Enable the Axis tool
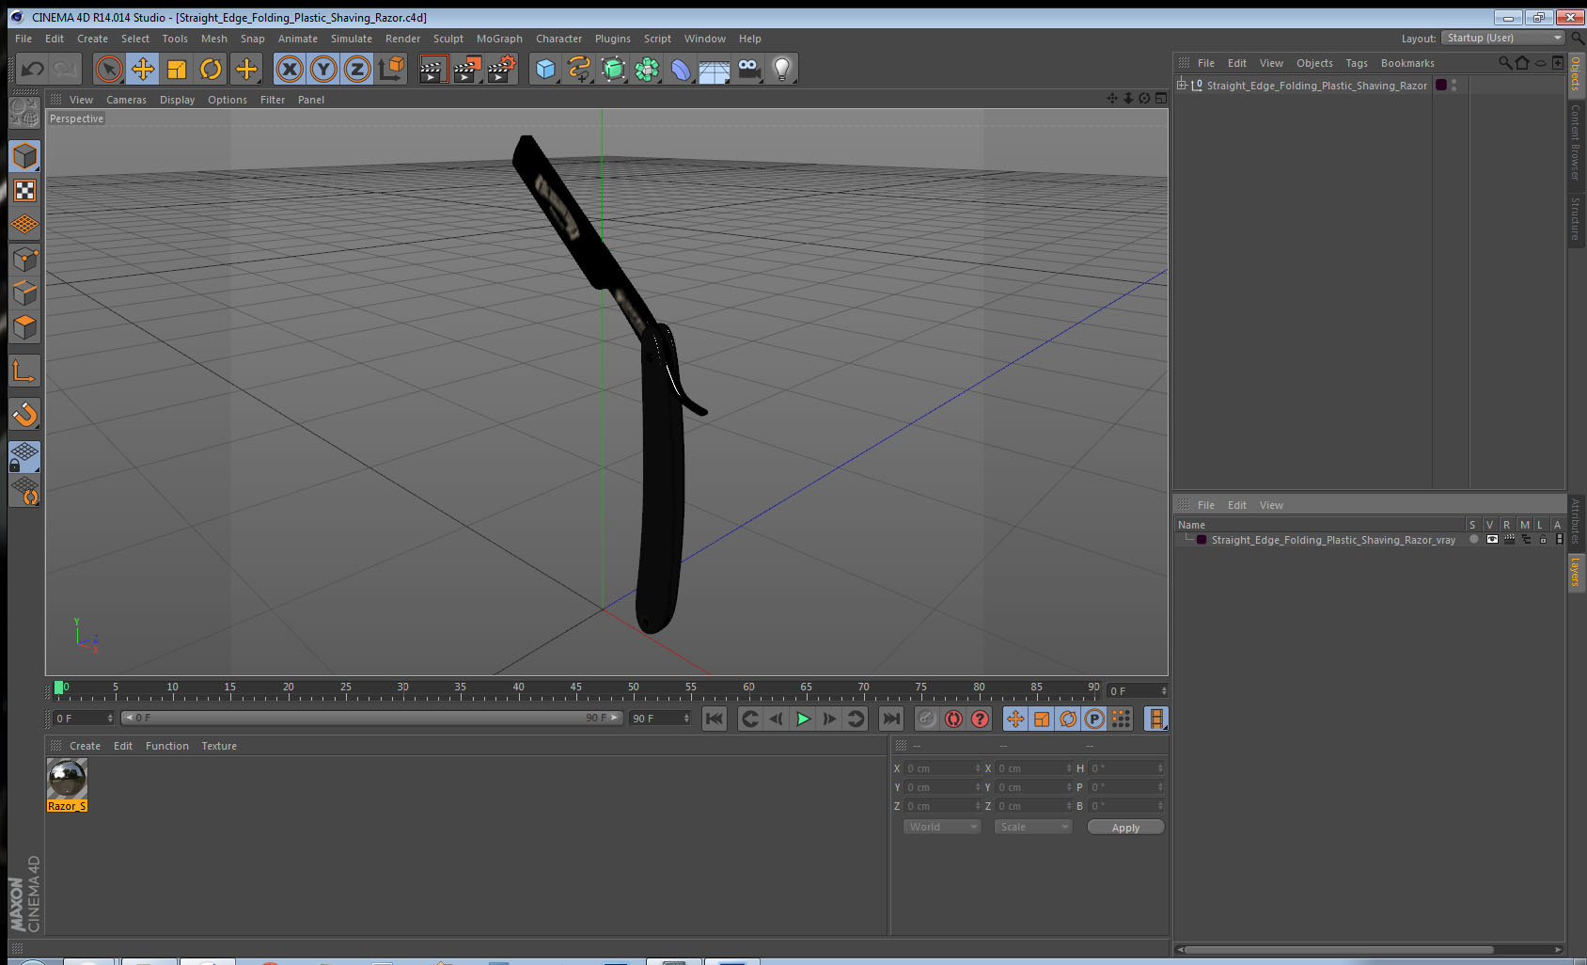The height and width of the screenshot is (965, 1587). click(24, 372)
